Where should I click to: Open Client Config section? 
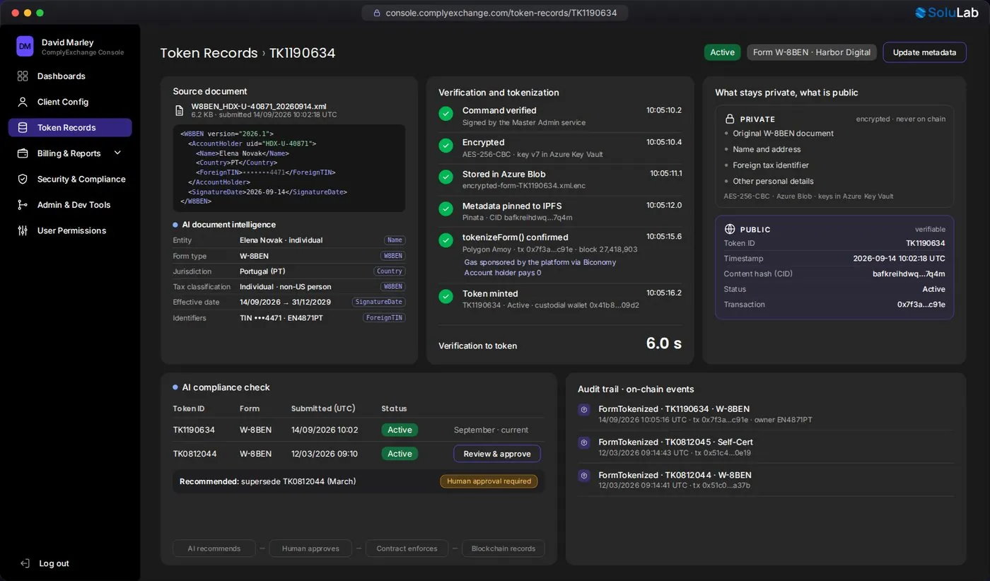point(70,102)
